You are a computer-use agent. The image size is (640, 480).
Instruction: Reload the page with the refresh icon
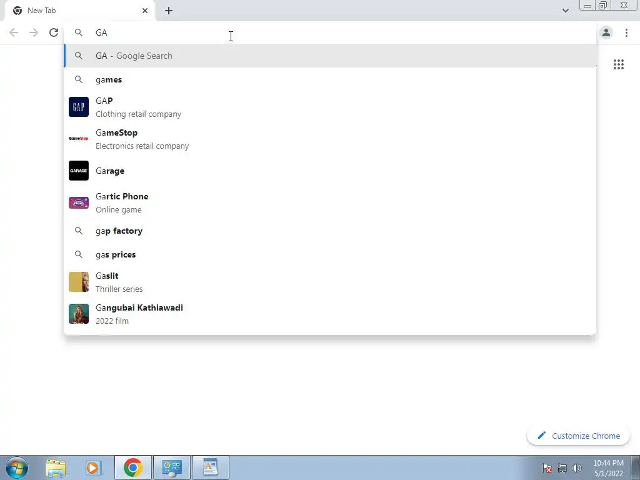tap(54, 32)
